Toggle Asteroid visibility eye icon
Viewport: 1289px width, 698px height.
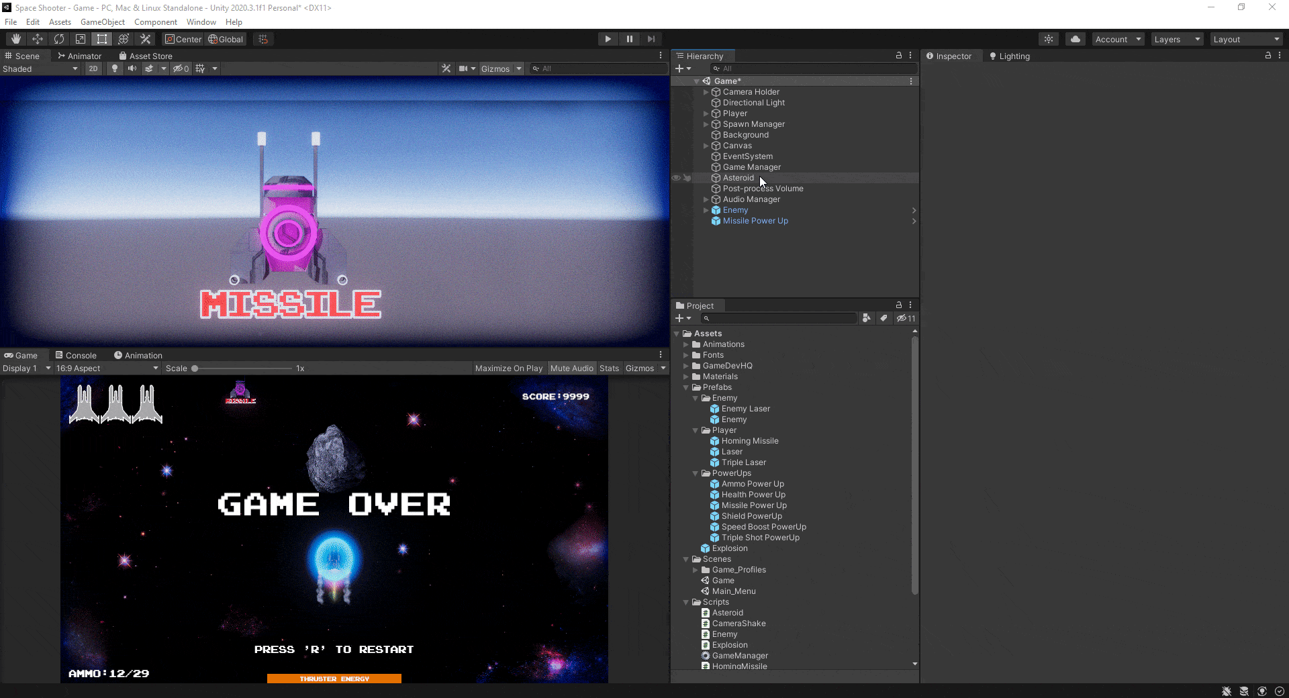(x=676, y=178)
